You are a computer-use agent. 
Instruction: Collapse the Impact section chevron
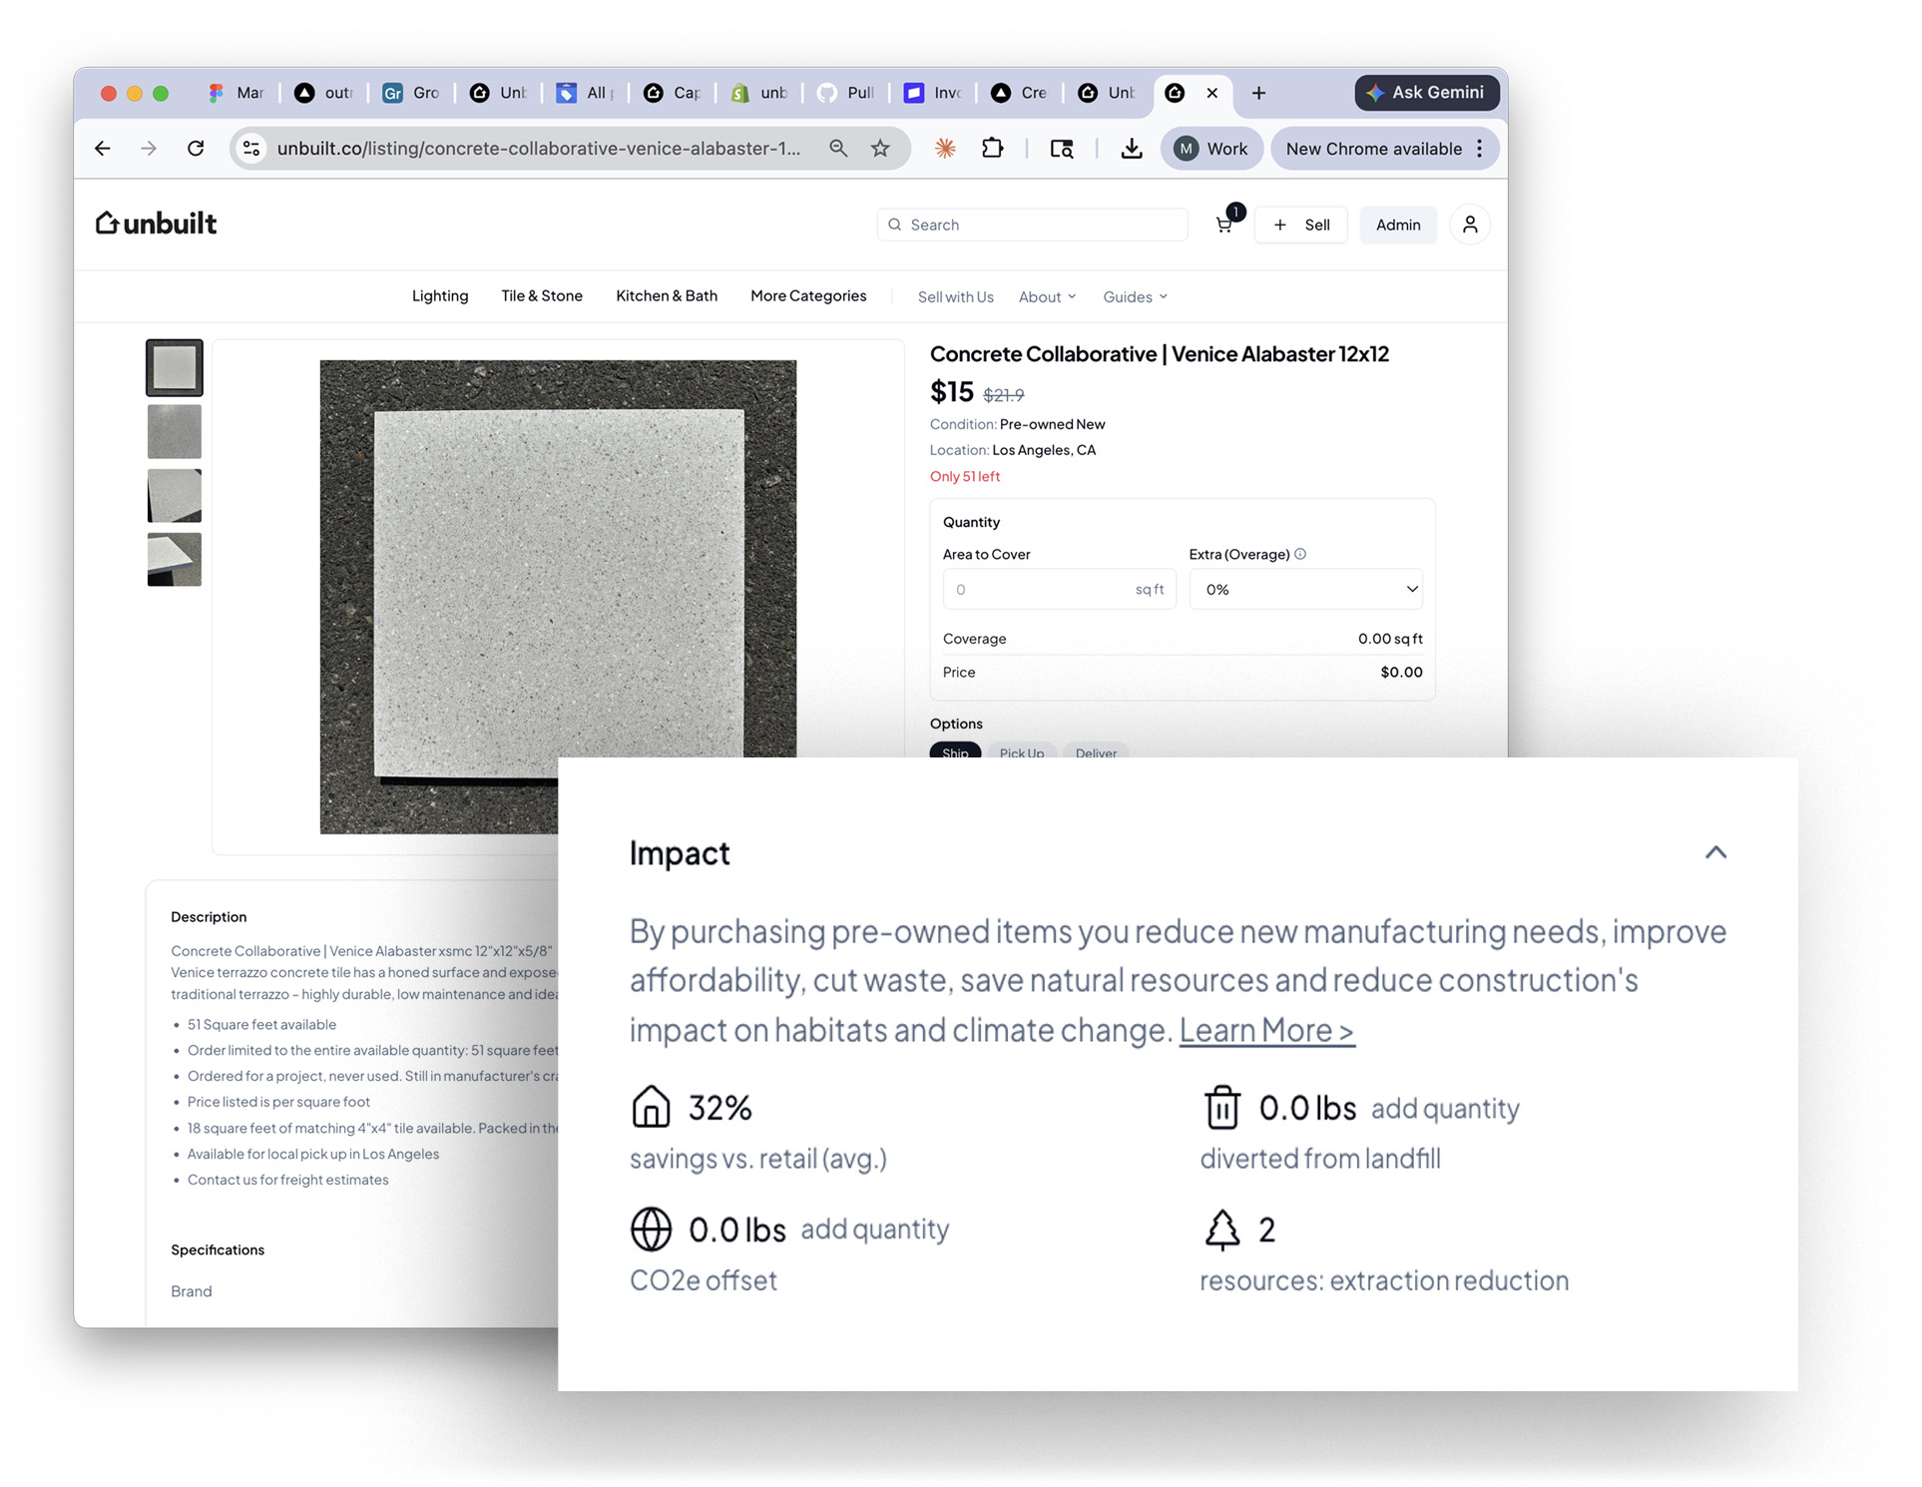click(x=1714, y=852)
